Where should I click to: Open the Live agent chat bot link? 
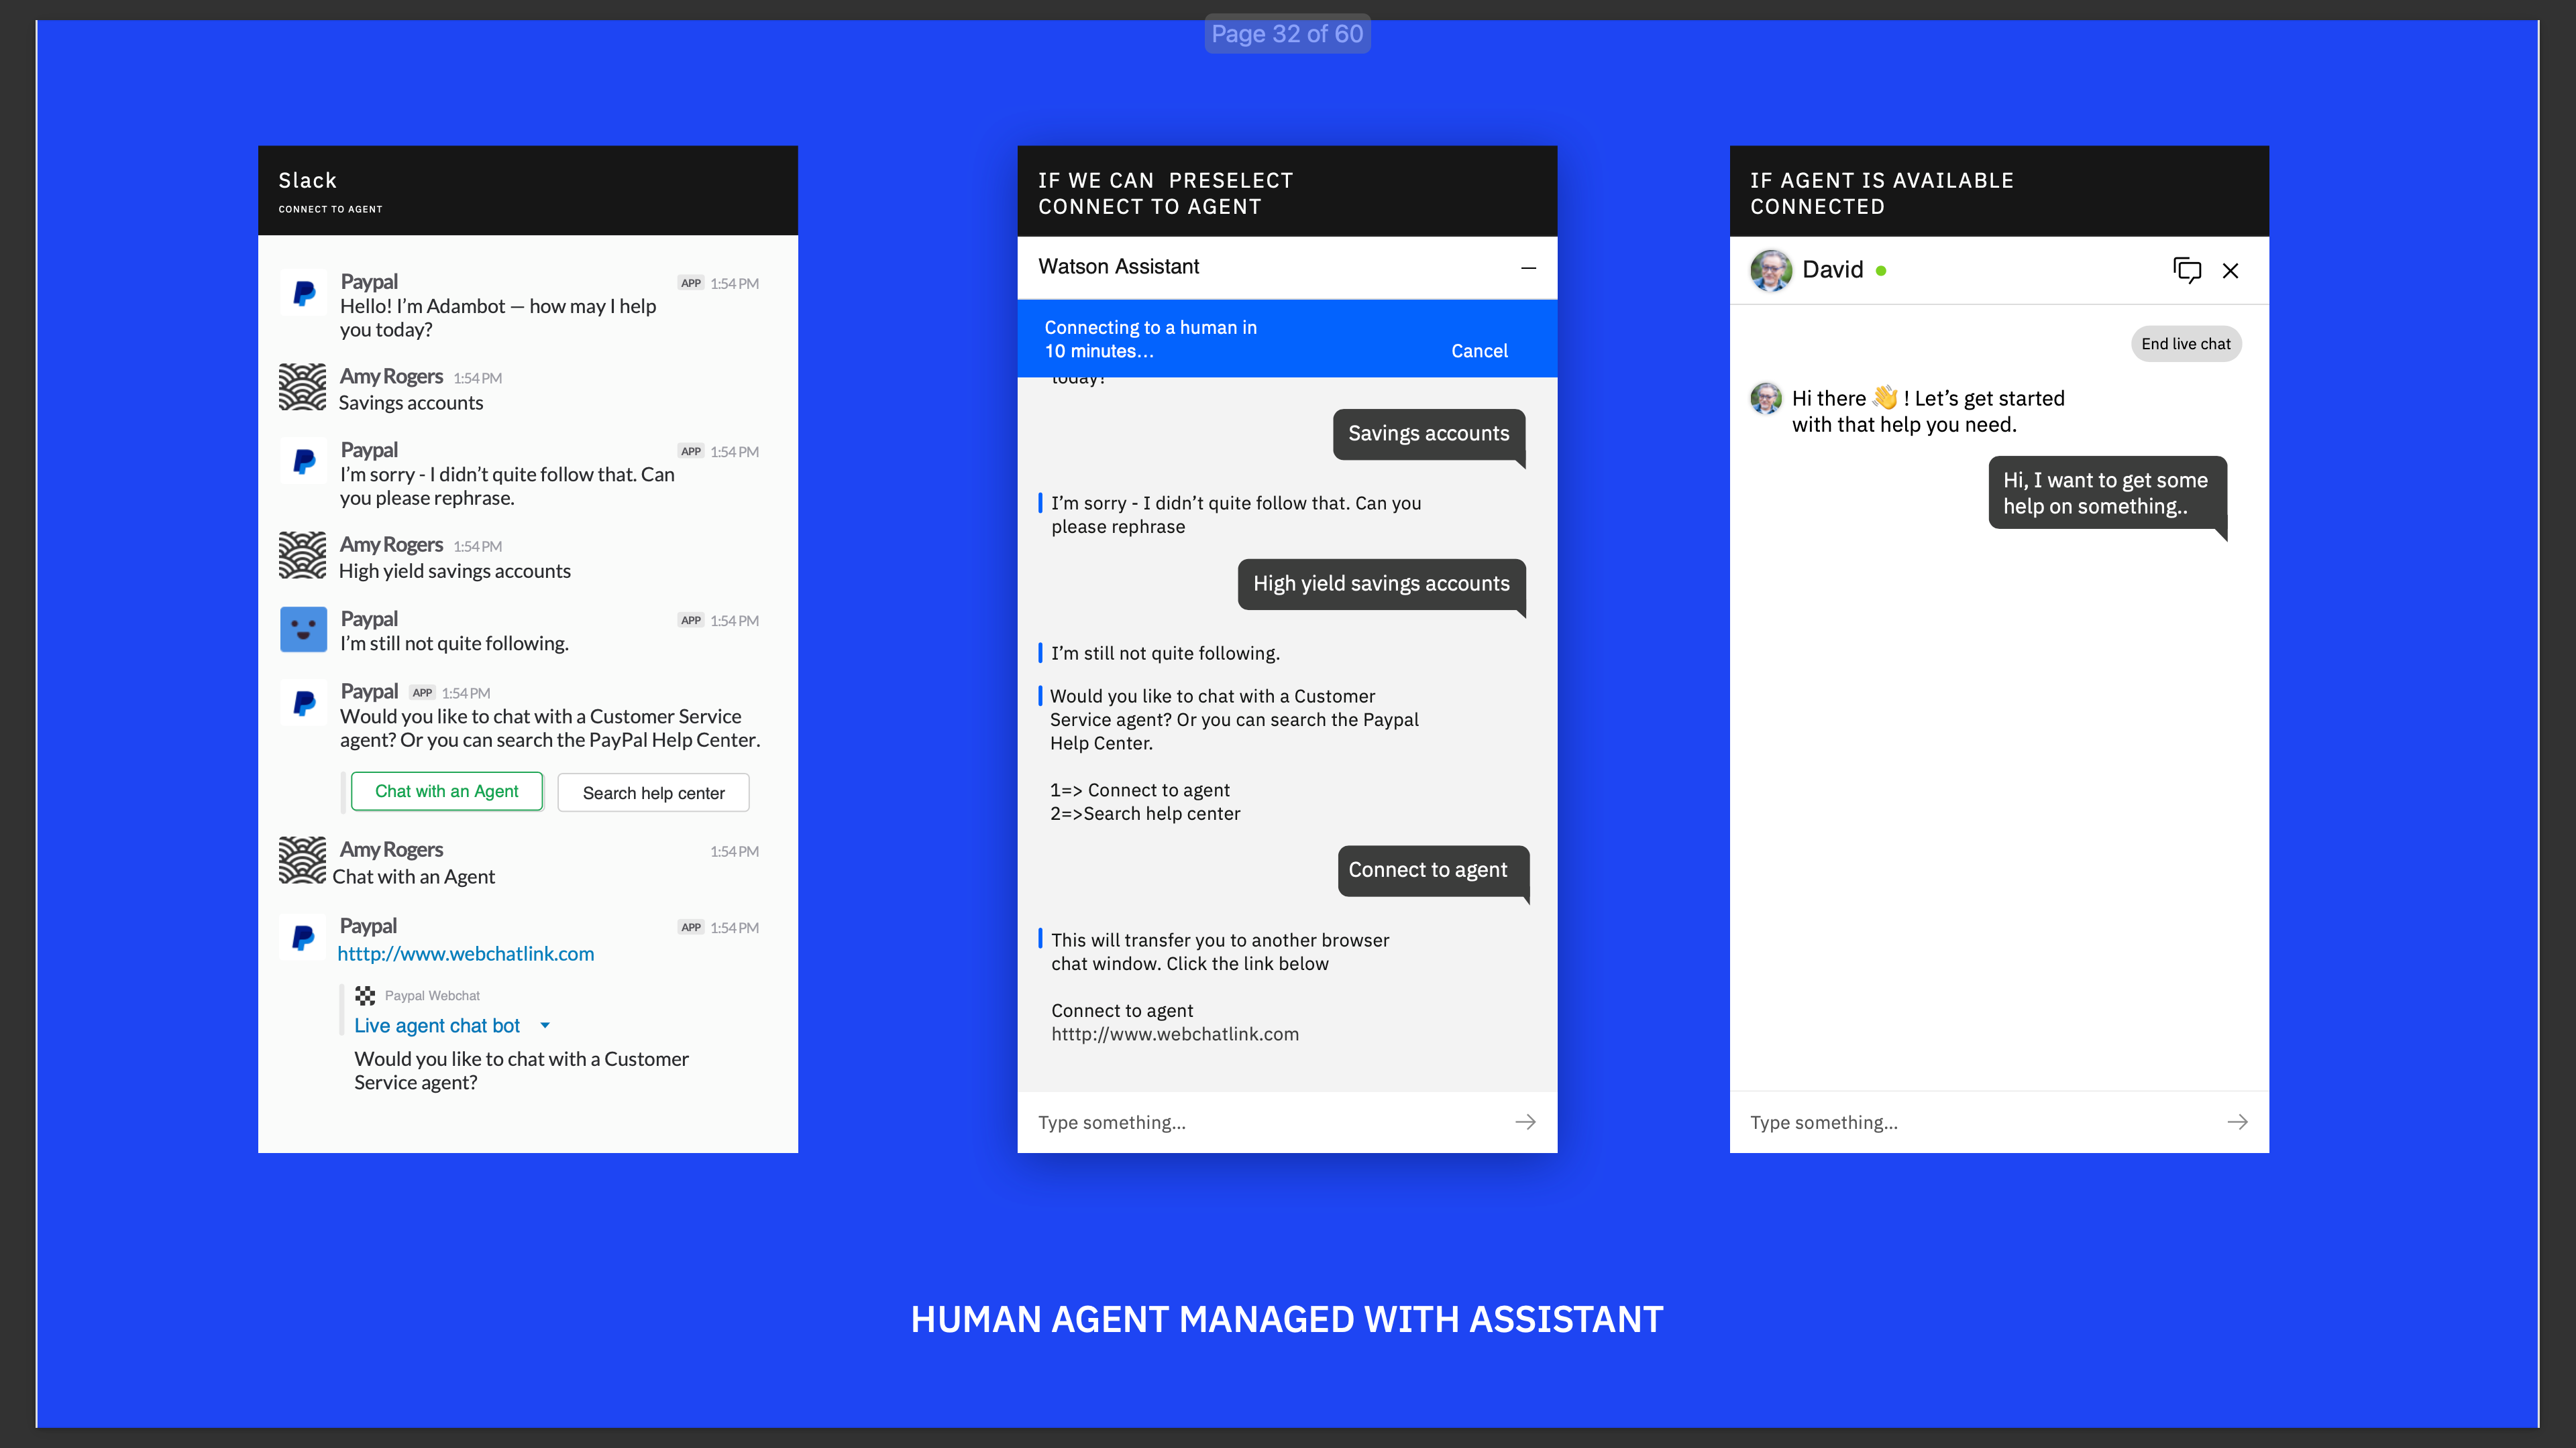437,1025
